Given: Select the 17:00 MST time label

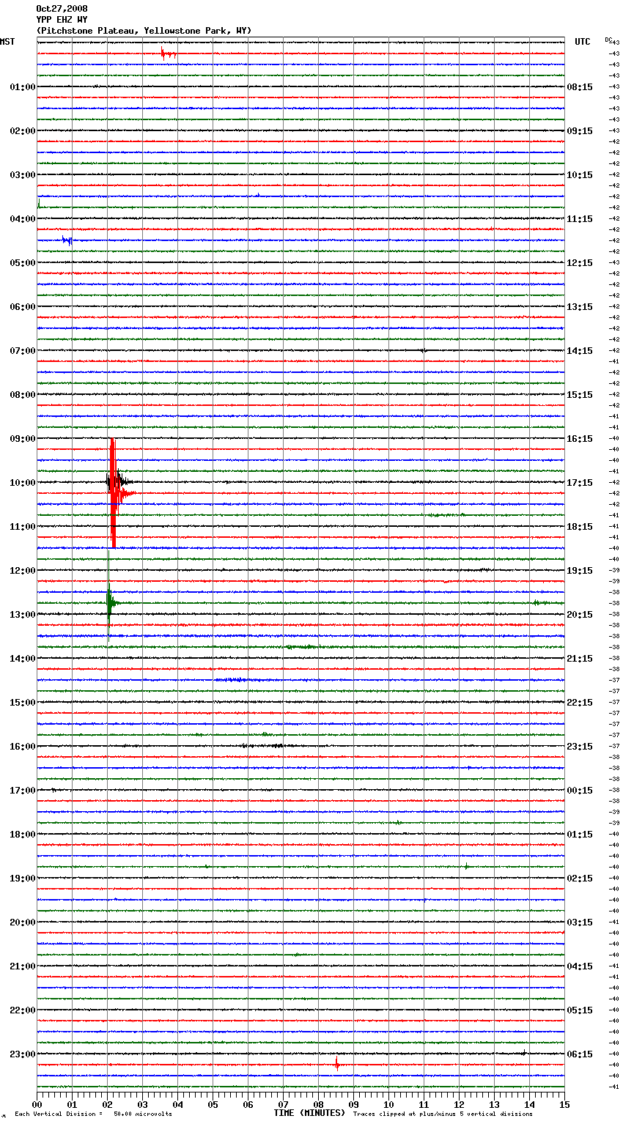Looking at the screenshot, I should 23,791.
